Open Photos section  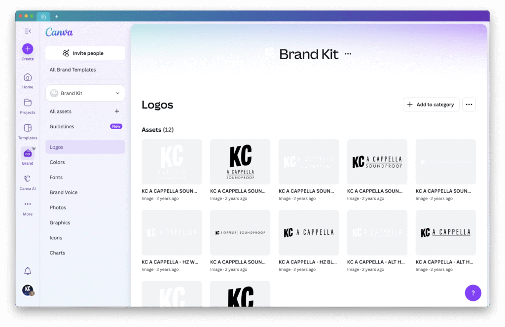[x=85, y=208]
